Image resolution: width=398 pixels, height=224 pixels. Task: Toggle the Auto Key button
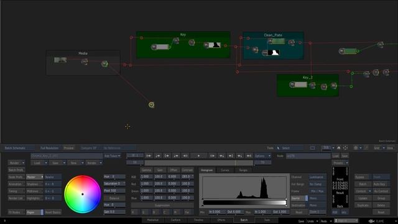pos(381,184)
